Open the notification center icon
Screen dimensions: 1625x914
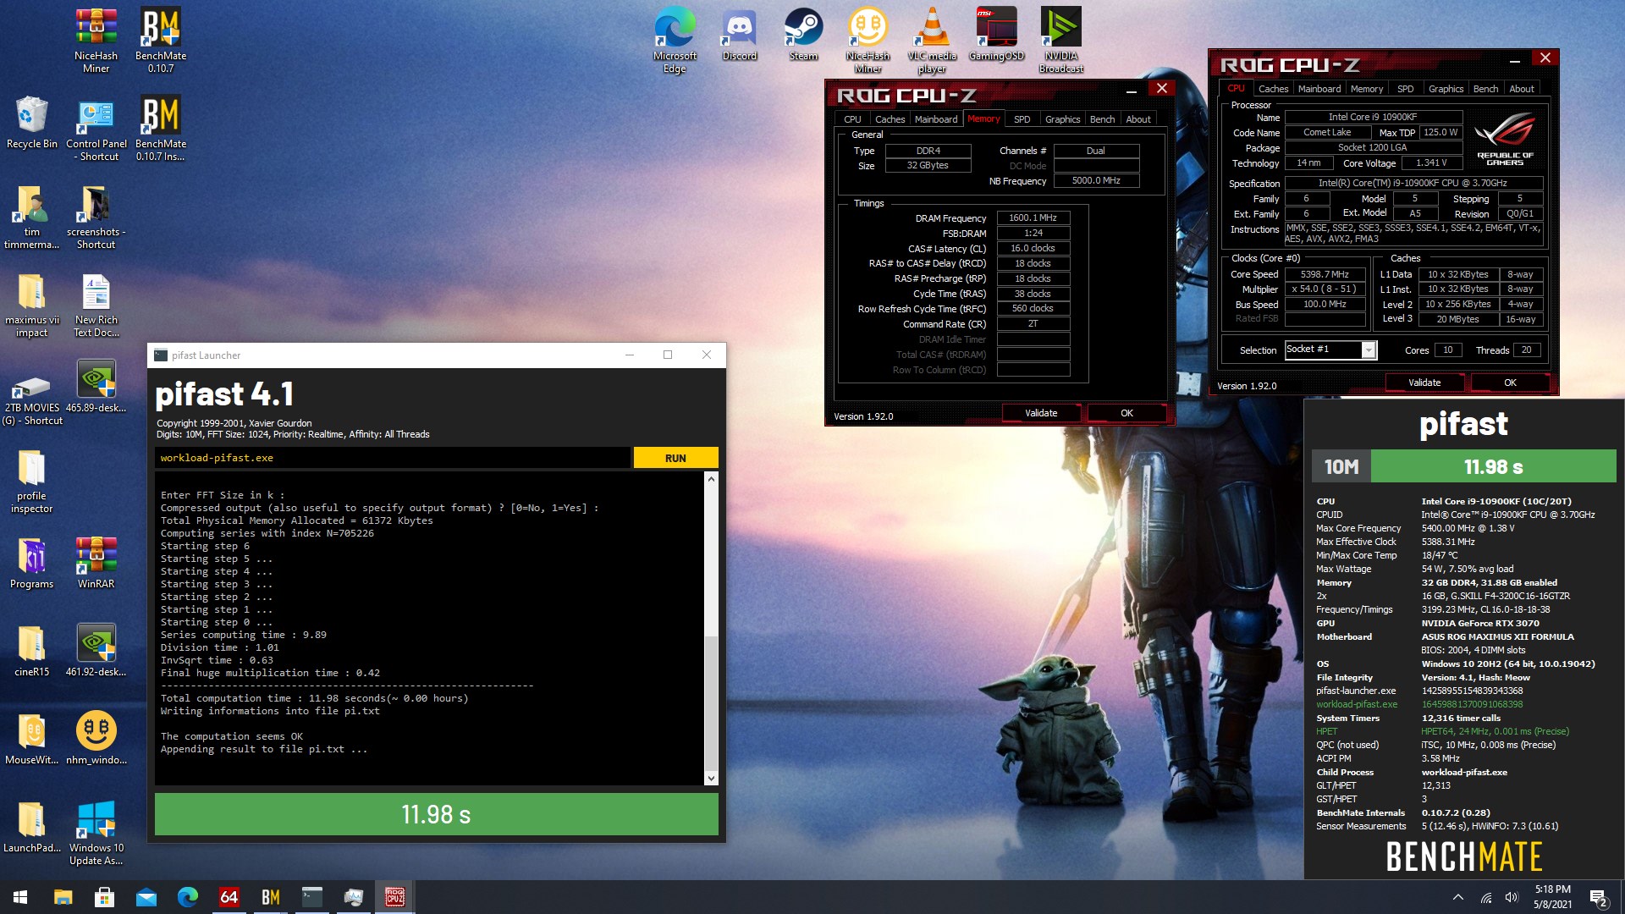[1599, 897]
